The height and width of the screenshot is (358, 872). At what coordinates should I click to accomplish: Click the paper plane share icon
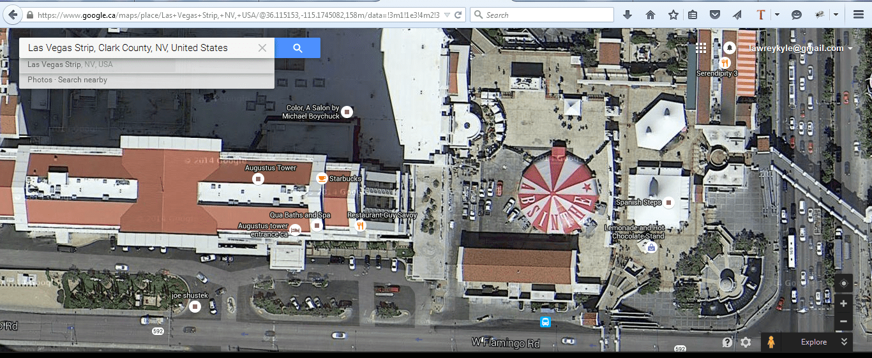737,15
